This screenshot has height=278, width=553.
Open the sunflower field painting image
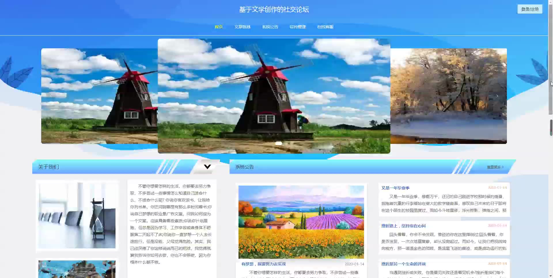pos(301,222)
